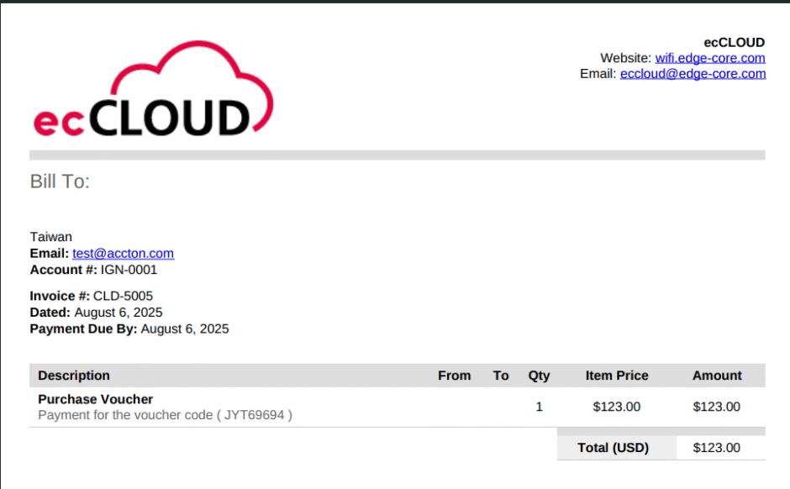Click the Taiwan address line
Image resolution: width=790 pixels, height=489 pixels.
click(x=51, y=237)
